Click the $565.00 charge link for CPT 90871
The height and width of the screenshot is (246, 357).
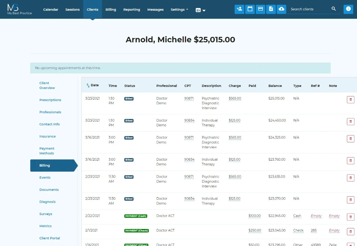point(235,98)
